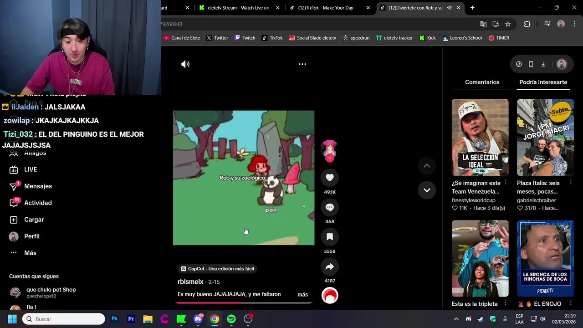Open Kick bookmark
Screen dimensions: 583x328
pos(427,38)
